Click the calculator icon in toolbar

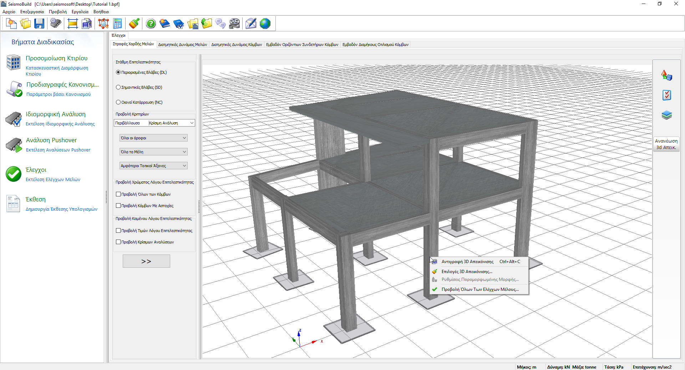point(117,24)
